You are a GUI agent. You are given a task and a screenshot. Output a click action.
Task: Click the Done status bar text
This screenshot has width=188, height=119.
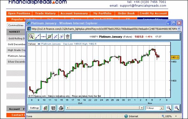[x=29, y=116]
